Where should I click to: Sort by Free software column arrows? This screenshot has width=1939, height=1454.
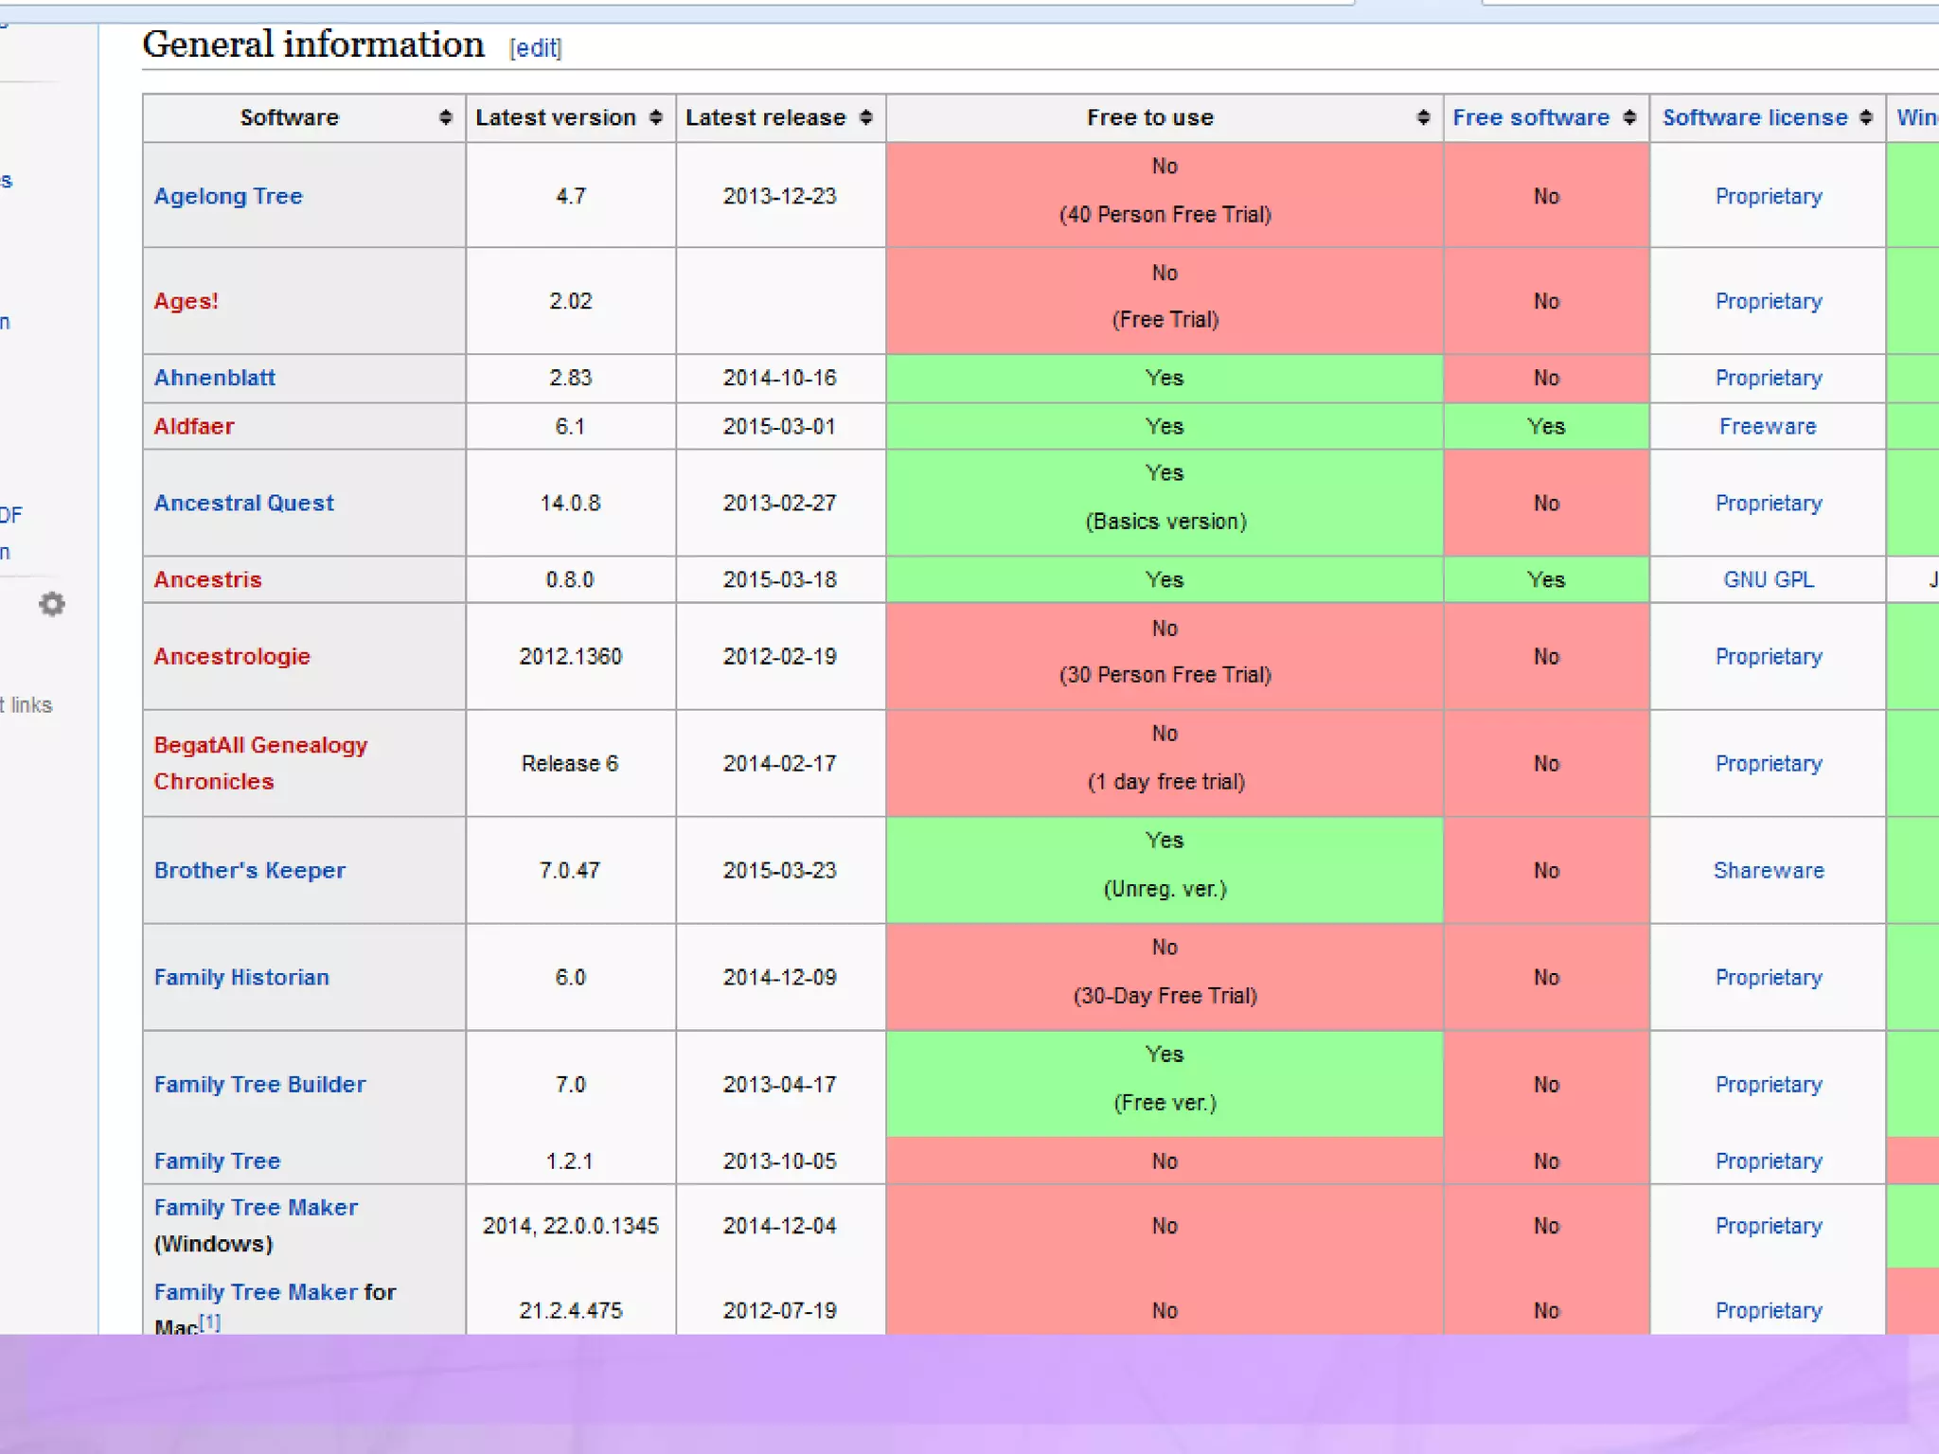click(x=1629, y=117)
